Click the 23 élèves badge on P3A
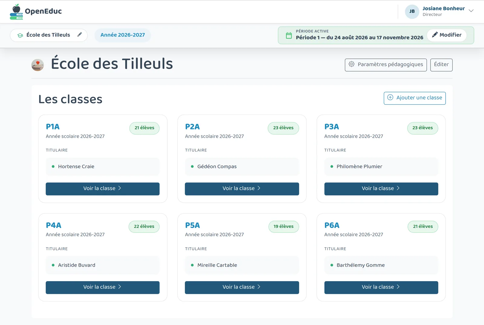This screenshot has width=484, height=325. (x=423, y=128)
